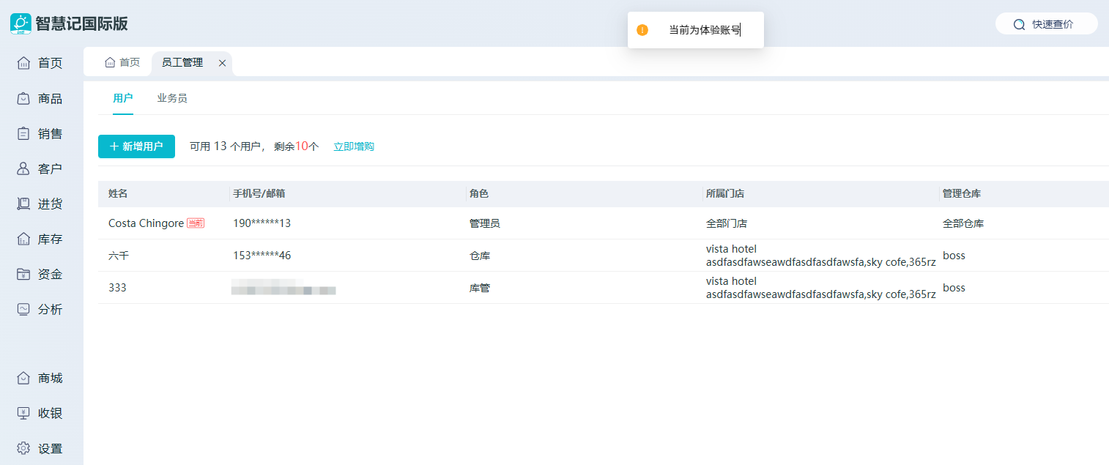Open the 客户 customers sidebar icon
The width and height of the screenshot is (1109, 465).
click(x=23, y=168)
